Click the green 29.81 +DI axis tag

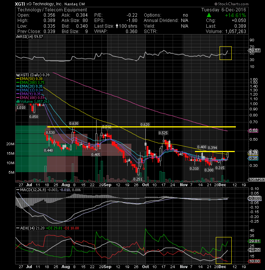tap(254, 241)
